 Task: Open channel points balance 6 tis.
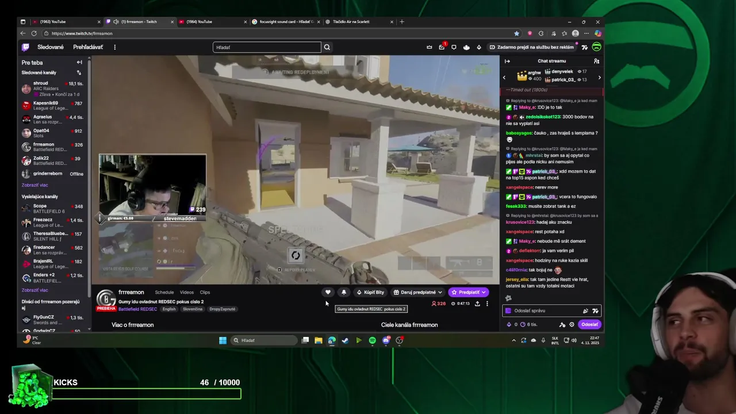pyautogui.click(x=529, y=324)
